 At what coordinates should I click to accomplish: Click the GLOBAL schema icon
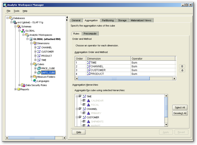[23, 31]
